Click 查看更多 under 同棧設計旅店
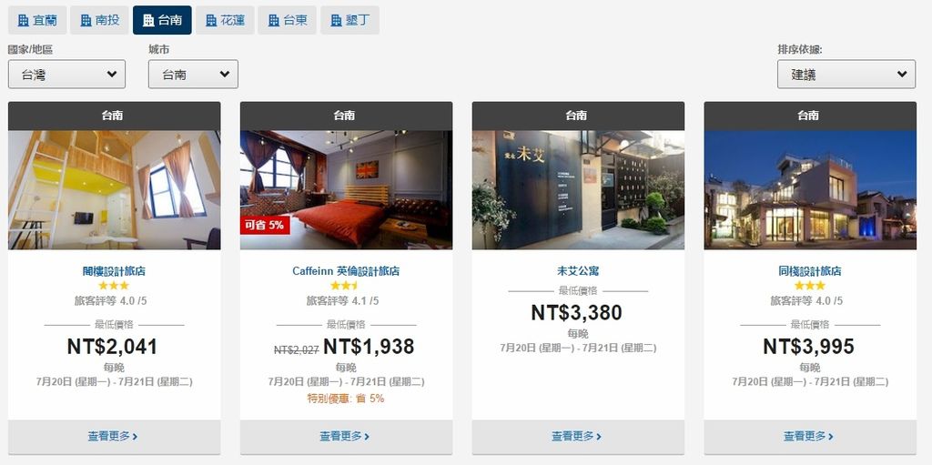Viewport: 932px width, 465px height. pyautogui.click(x=808, y=437)
